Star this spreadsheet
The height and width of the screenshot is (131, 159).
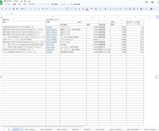coord(21,1)
